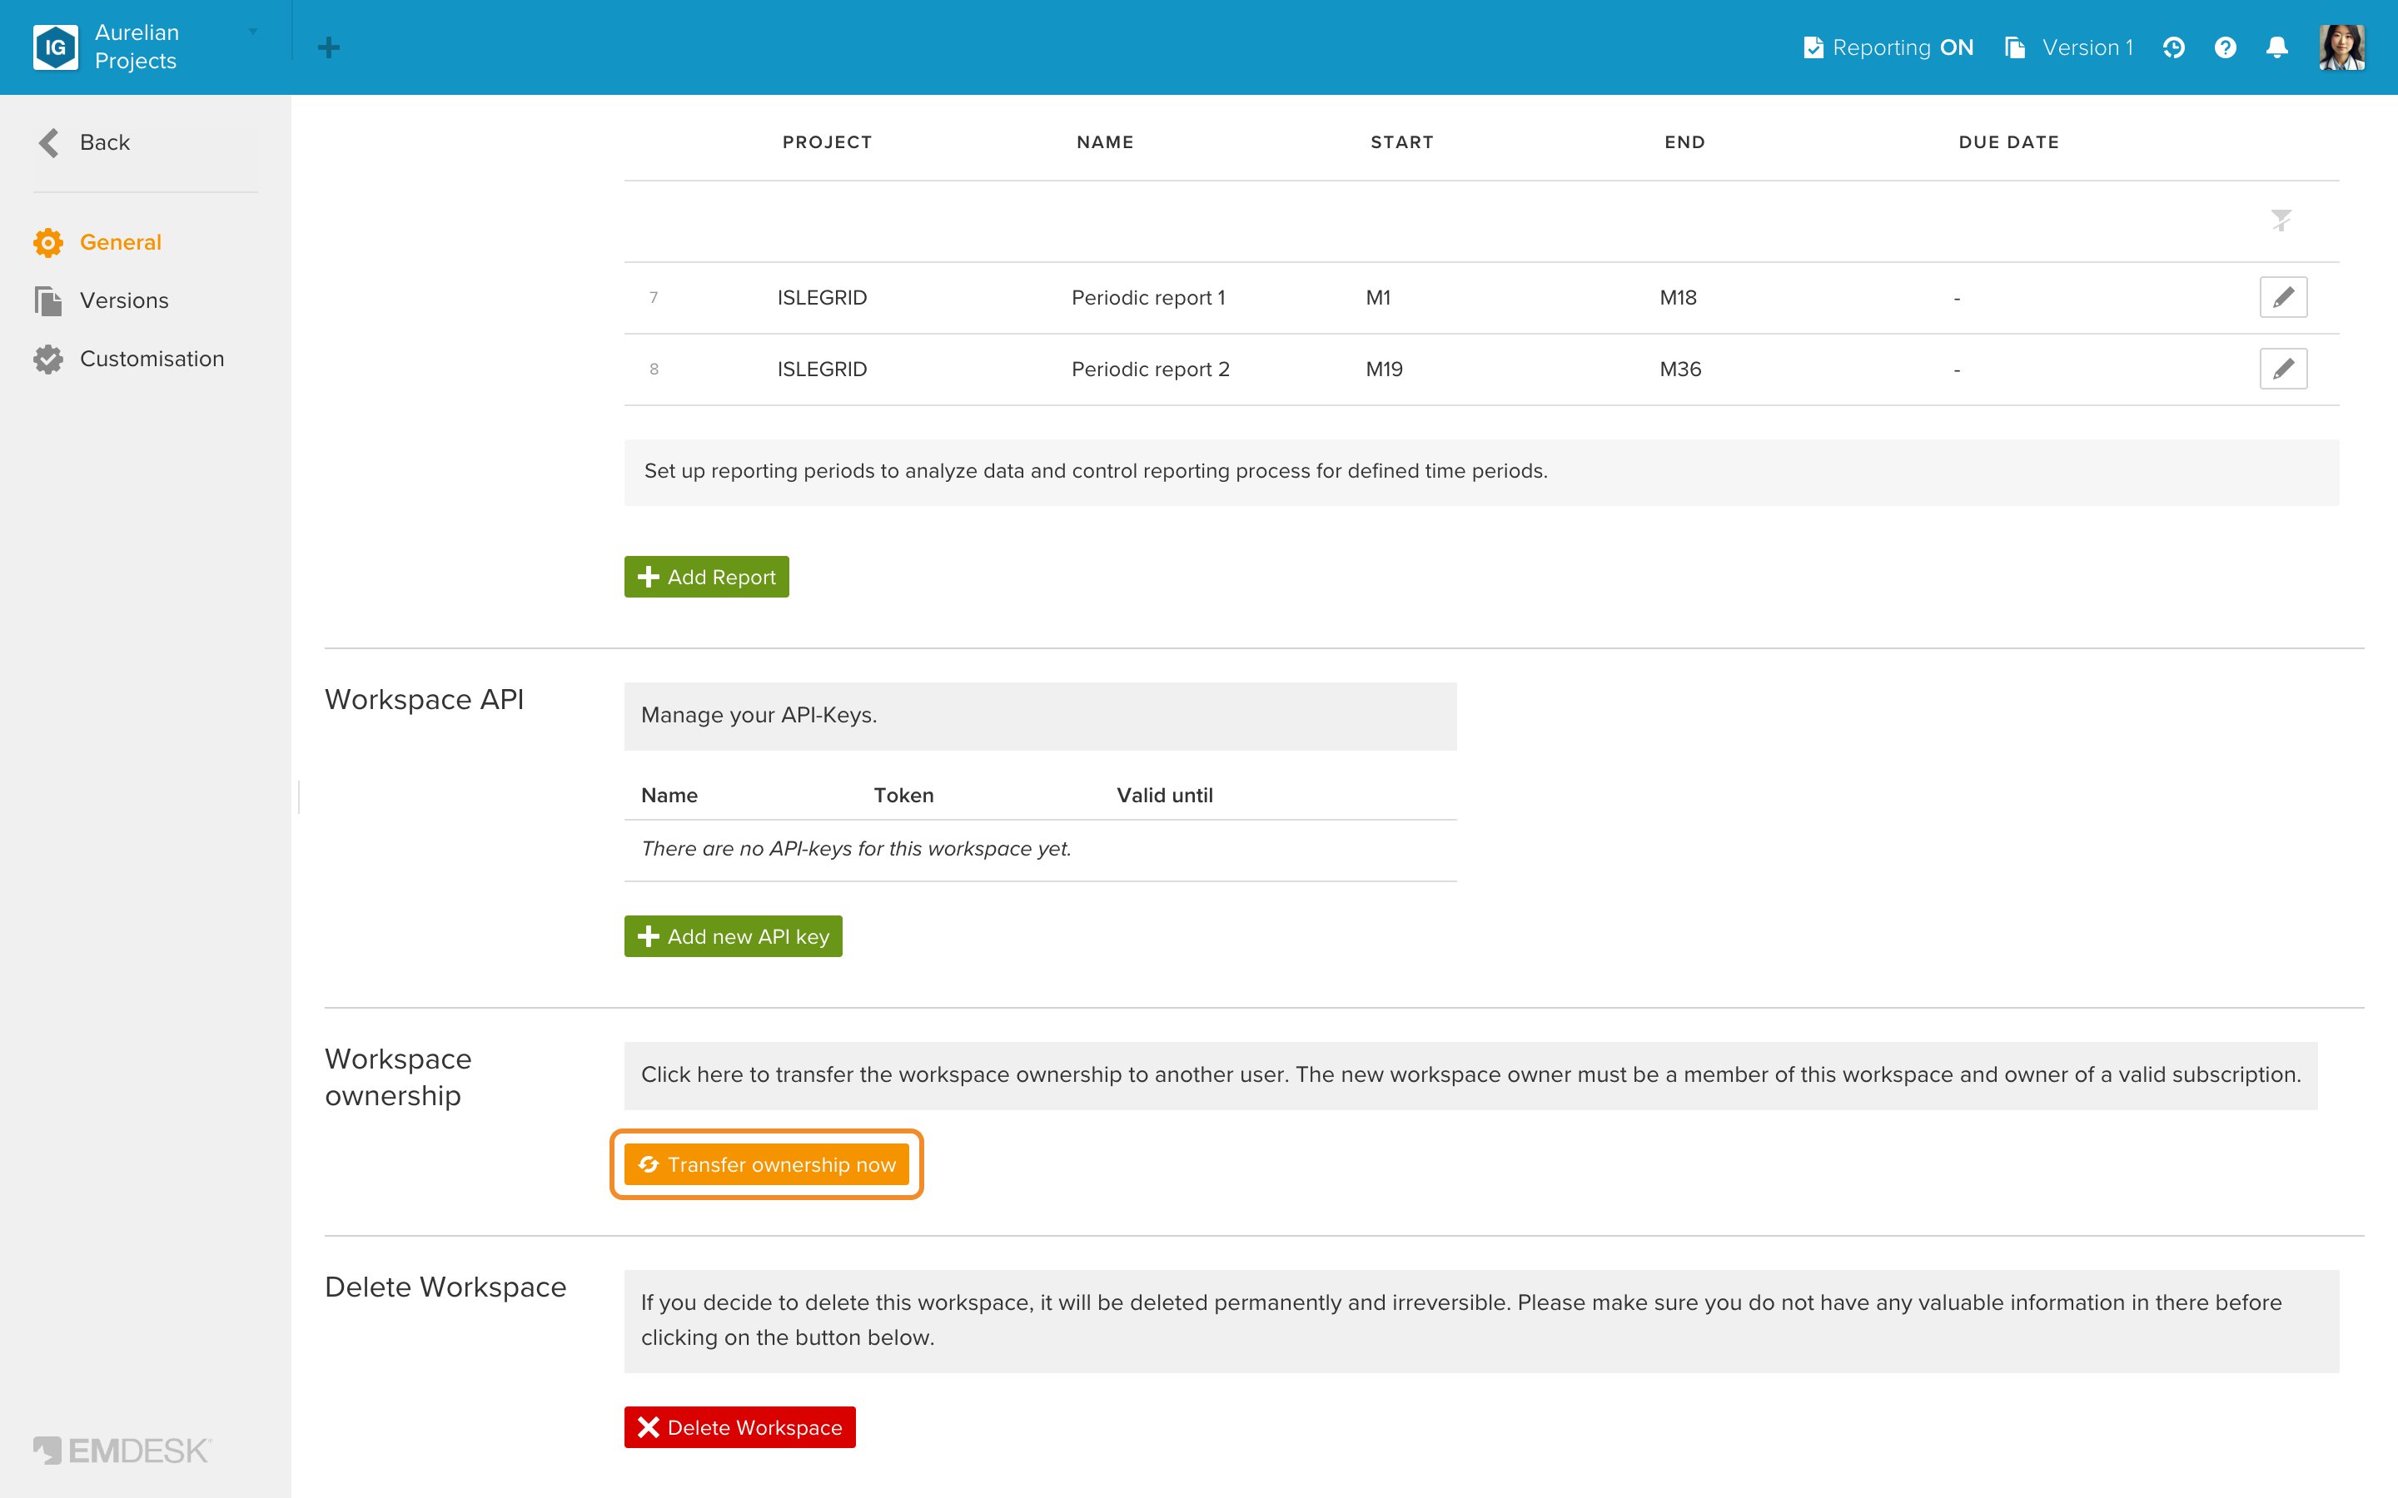
Task: Edit Periodic report 2 with pencil icon
Action: click(2283, 369)
